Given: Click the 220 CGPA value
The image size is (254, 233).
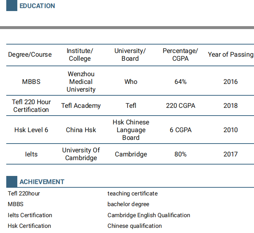Looking at the screenshot, I should click(181, 106).
